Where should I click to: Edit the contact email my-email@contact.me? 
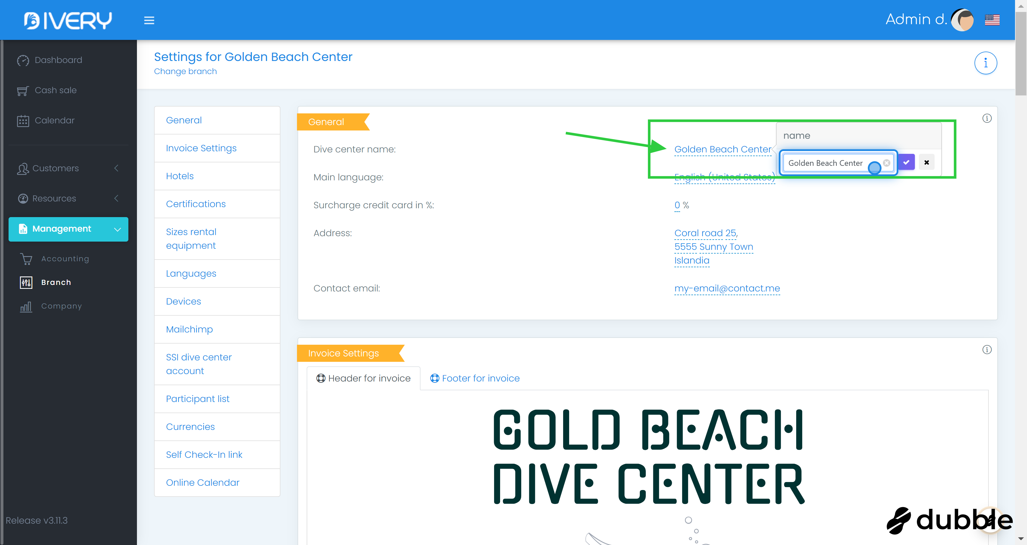click(x=726, y=288)
